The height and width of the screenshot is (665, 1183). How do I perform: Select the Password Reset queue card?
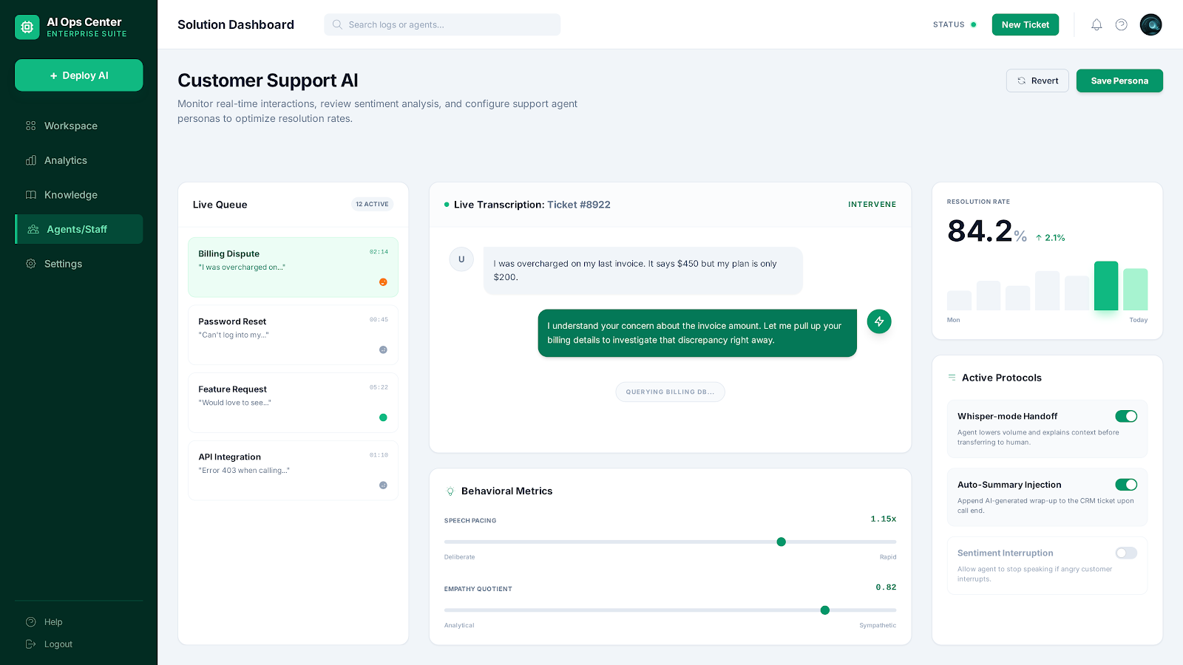293,335
